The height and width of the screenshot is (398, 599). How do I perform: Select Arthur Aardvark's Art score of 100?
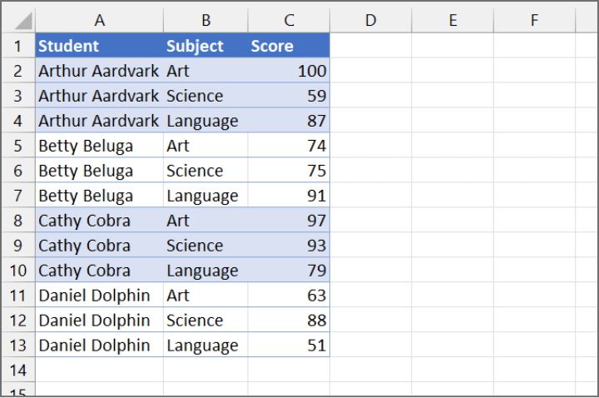[289, 71]
